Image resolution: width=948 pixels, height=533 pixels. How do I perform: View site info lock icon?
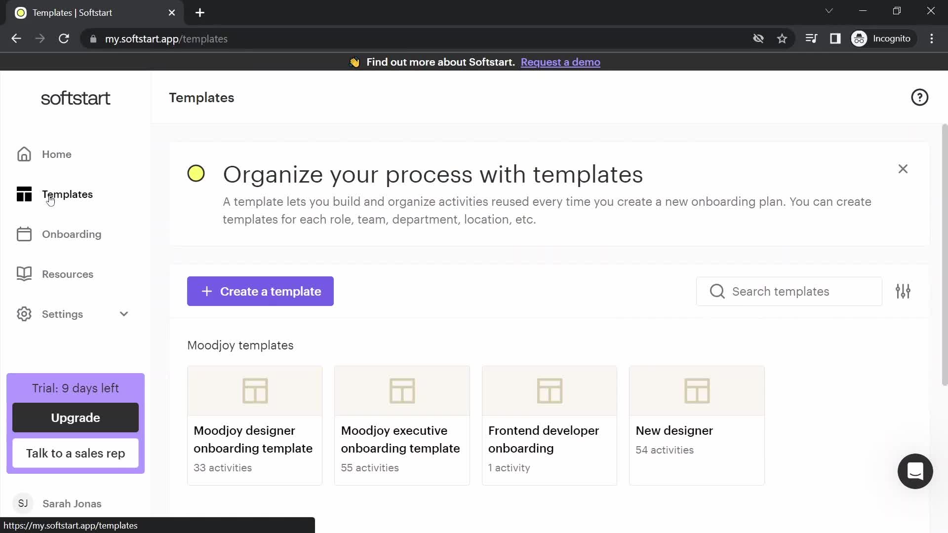(93, 39)
